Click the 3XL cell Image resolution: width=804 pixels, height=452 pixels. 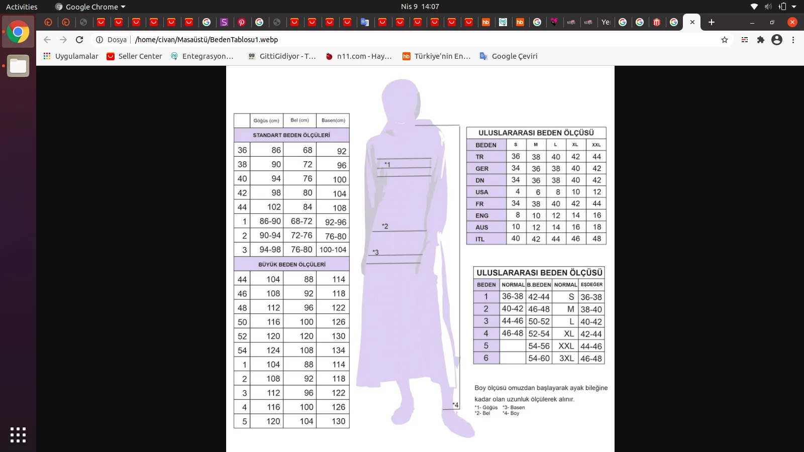[566, 359]
